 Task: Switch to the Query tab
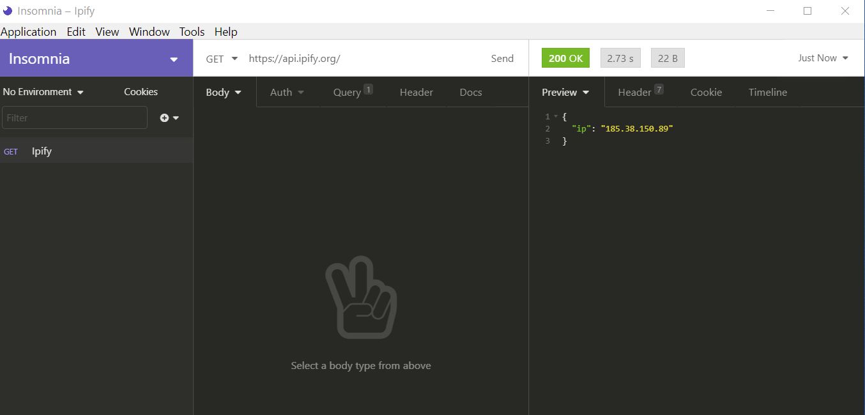click(x=353, y=92)
